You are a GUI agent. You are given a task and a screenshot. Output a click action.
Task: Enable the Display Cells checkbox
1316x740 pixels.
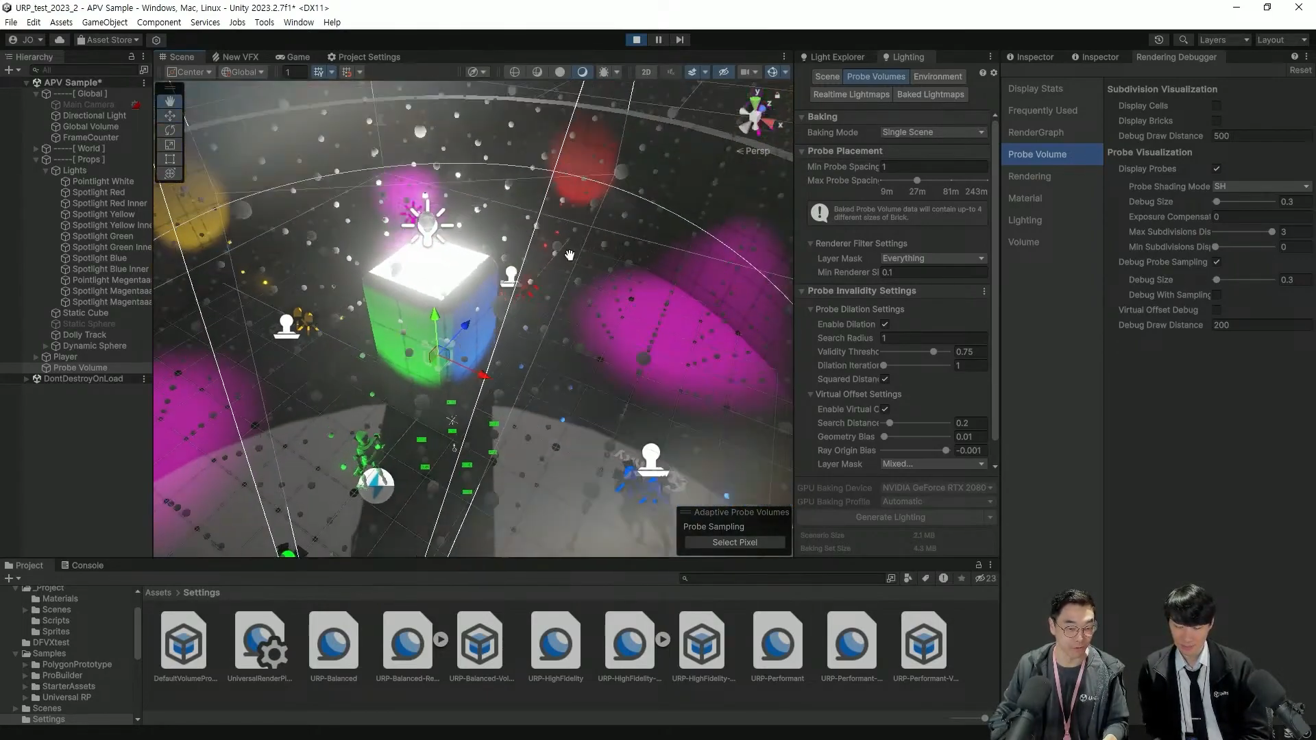click(x=1216, y=106)
